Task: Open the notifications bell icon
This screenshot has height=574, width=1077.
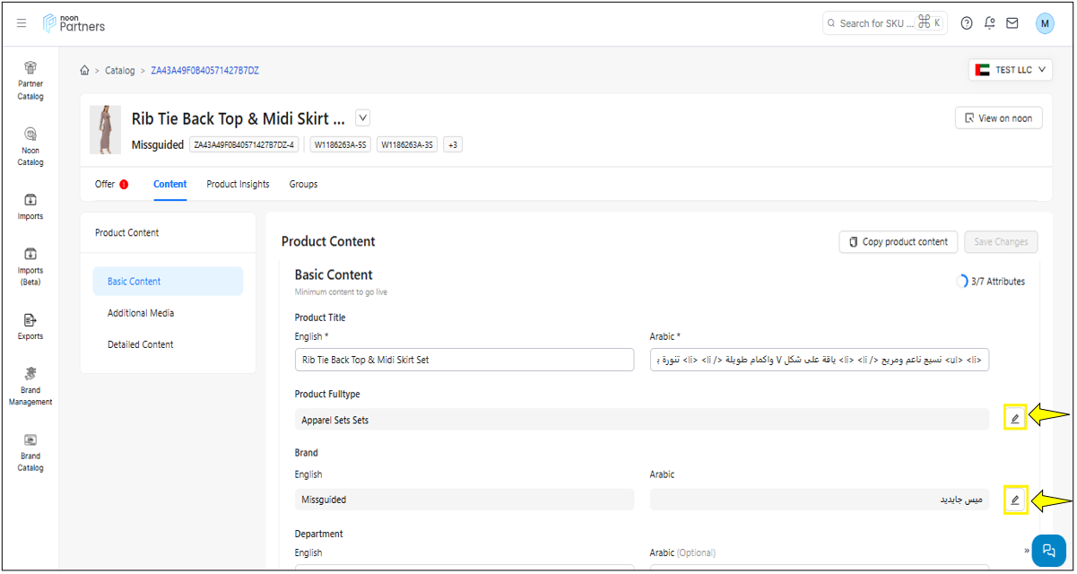Action: click(989, 23)
